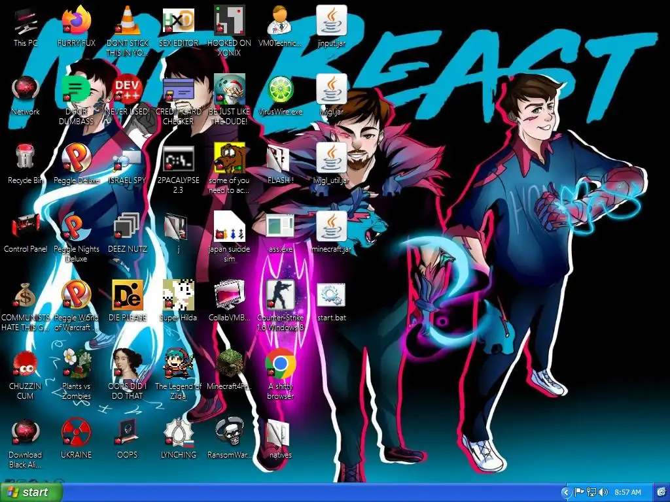Click the icon labeled j
The image size is (670, 502).
pyautogui.click(x=177, y=227)
